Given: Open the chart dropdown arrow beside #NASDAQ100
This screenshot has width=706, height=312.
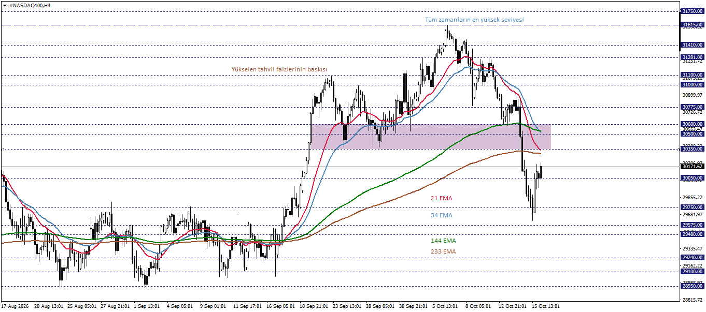Looking at the screenshot, I should pos(5,5).
